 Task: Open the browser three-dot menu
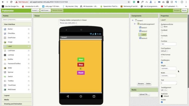(x=186, y=2)
